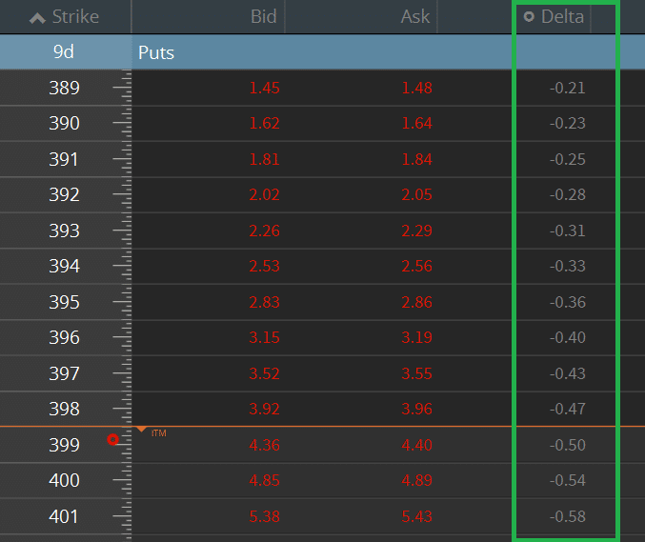This screenshot has width=645, height=542.
Task: Click delta value -0.47
Action: [x=567, y=409]
